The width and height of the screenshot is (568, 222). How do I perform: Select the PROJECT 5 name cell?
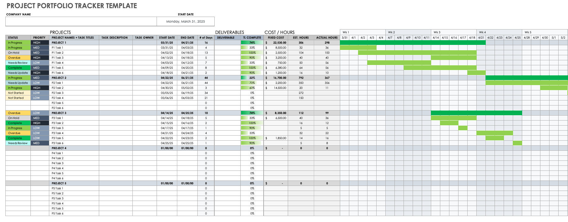[74, 183]
